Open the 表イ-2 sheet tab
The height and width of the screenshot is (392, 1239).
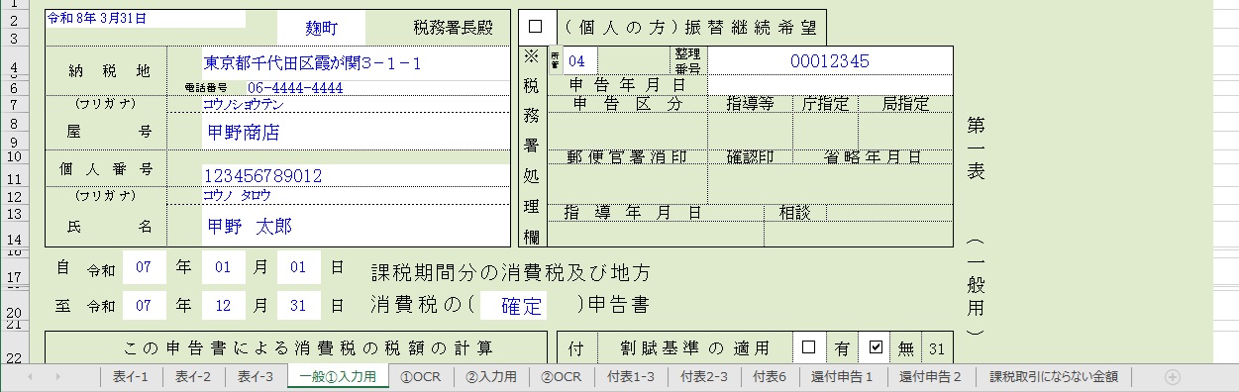click(193, 376)
